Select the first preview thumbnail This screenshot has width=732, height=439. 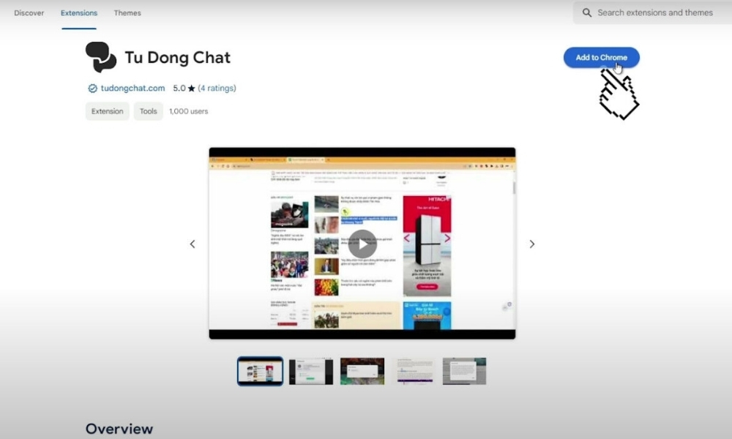pos(260,372)
